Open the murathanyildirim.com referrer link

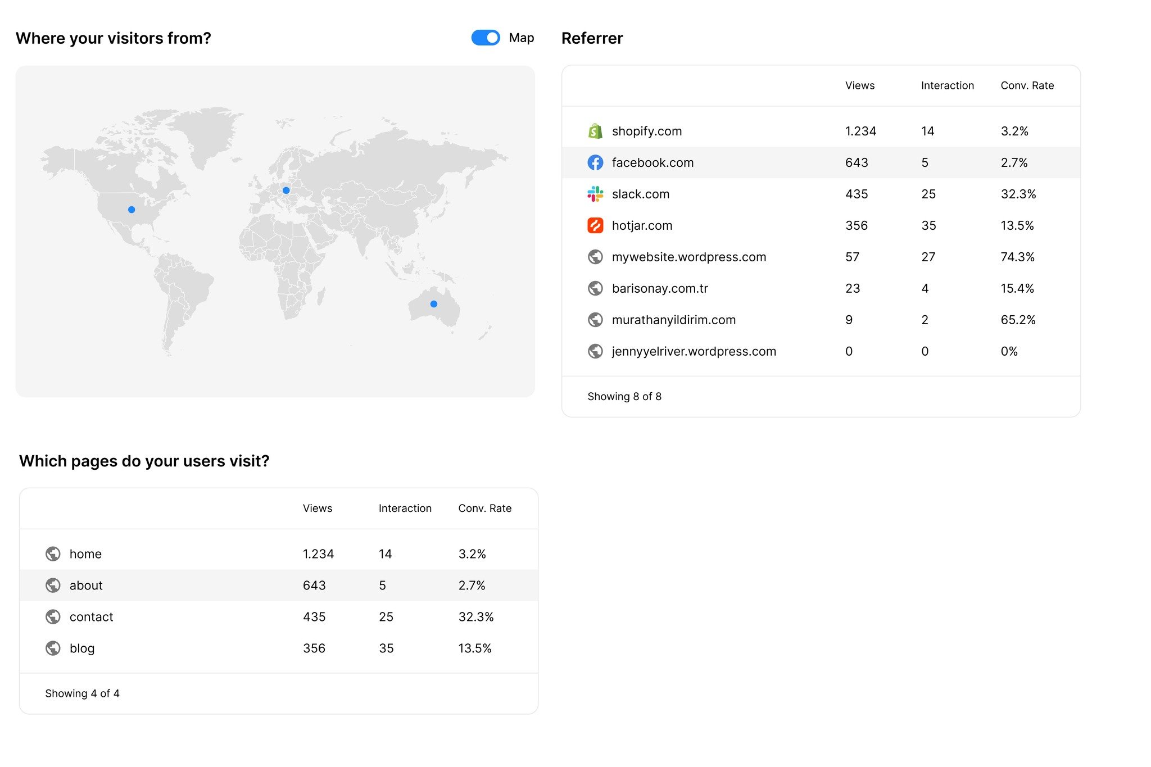(x=674, y=319)
